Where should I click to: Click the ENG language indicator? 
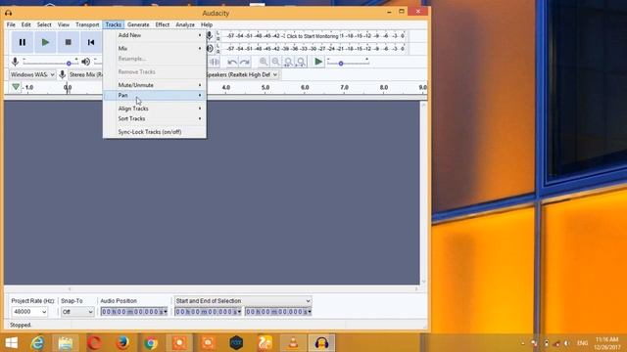[x=582, y=343]
